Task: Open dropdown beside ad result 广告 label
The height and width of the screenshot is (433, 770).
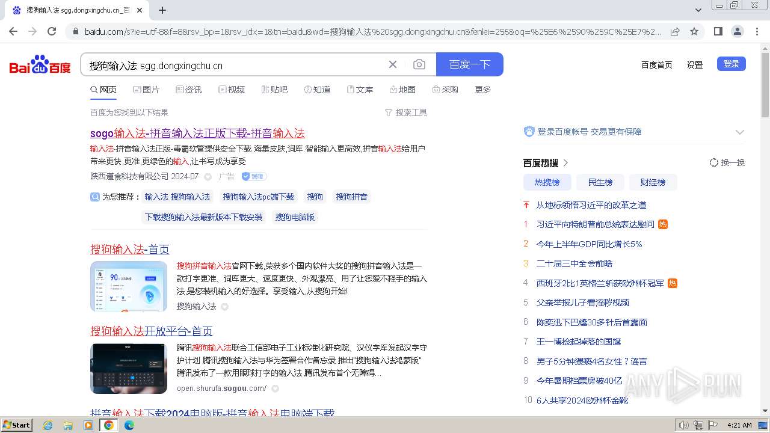Action: click(x=208, y=177)
